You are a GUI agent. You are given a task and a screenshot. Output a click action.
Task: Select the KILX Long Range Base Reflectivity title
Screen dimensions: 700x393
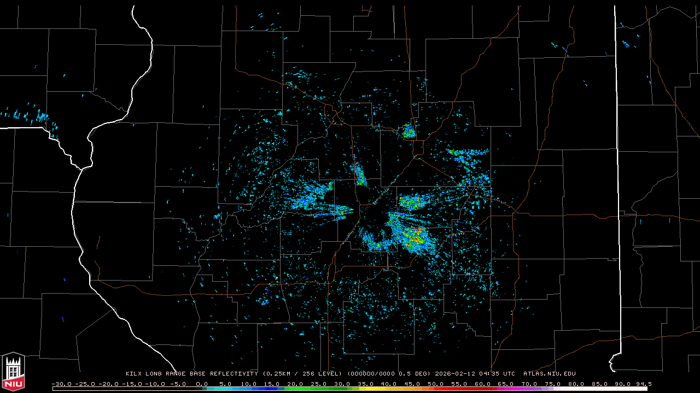point(192,374)
